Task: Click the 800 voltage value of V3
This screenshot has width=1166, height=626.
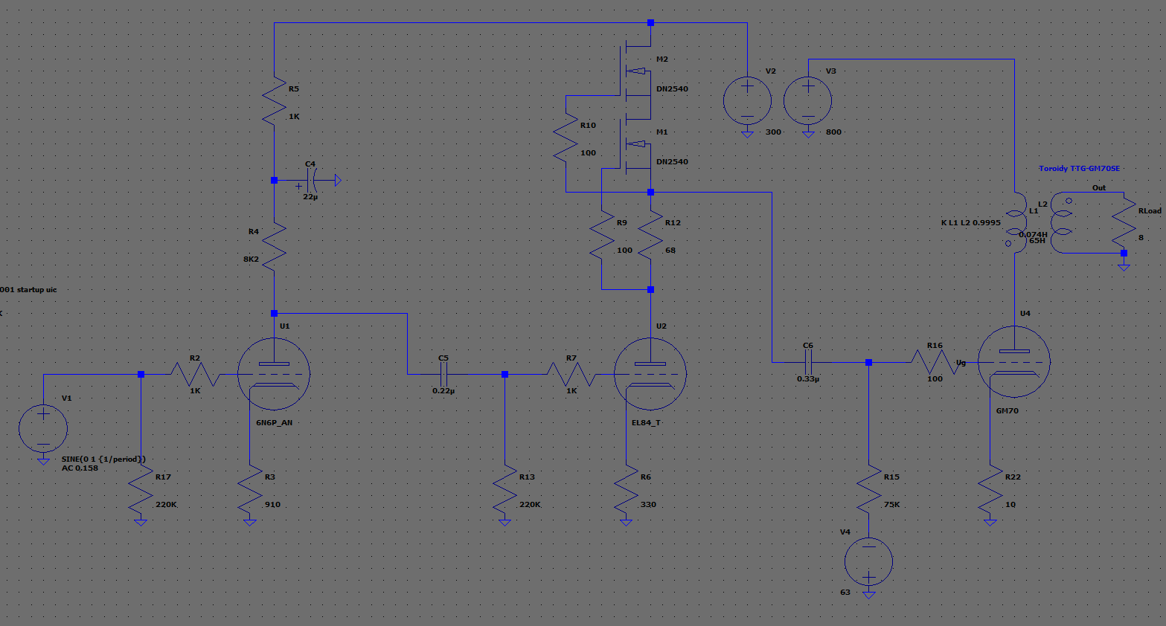Action: pos(833,132)
